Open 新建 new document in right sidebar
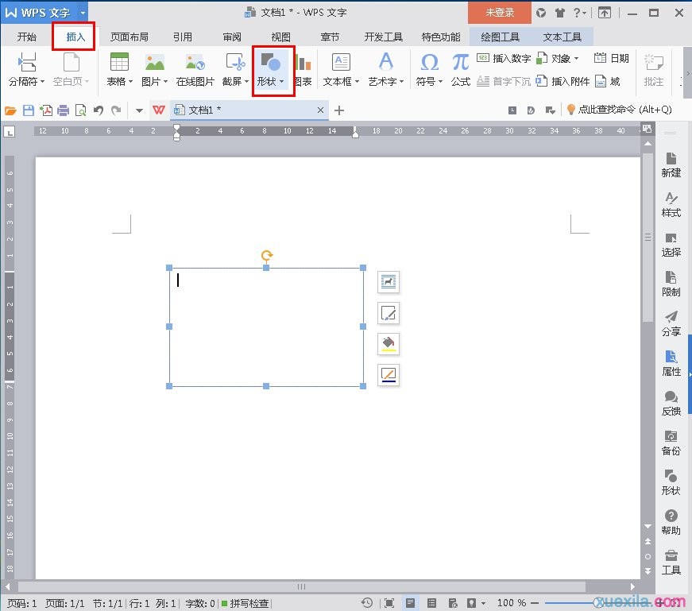692x611 pixels. tap(671, 164)
